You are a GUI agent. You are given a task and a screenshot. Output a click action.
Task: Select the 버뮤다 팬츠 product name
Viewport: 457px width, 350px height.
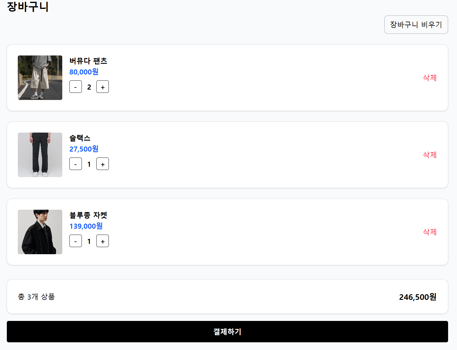pyautogui.click(x=88, y=61)
